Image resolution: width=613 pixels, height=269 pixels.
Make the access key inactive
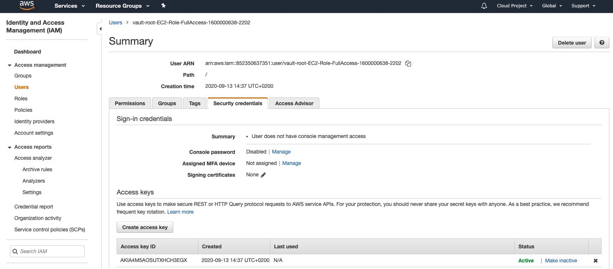tap(561, 261)
